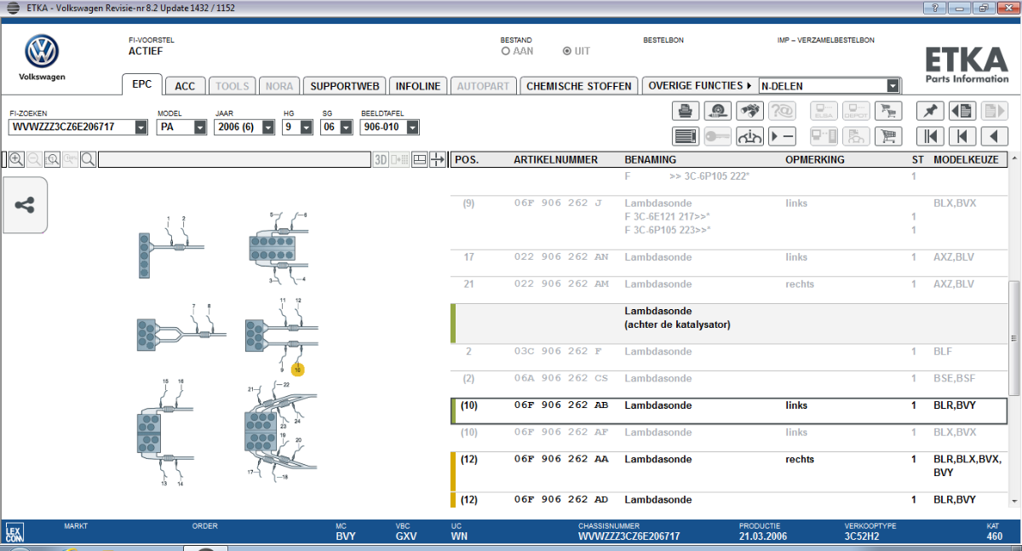The image size is (1022, 551).
Task: Select part number 06F 906 262 AD
Action: click(x=560, y=500)
